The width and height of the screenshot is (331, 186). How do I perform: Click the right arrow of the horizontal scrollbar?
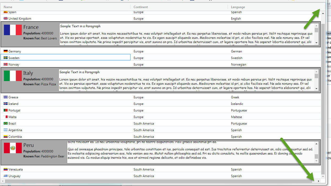tap(318, 181)
